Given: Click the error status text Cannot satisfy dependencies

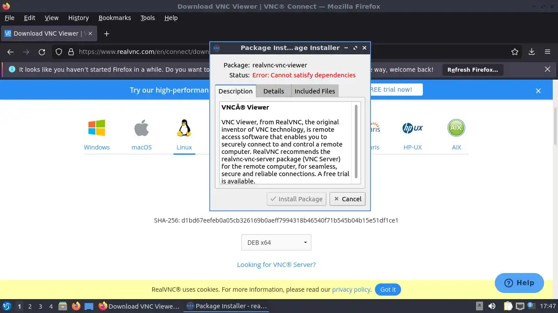Looking at the screenshot, I should (x=304, y=75).
